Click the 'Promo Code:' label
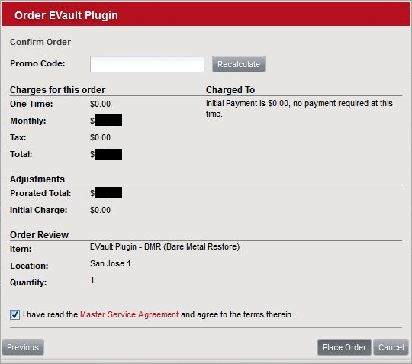 coord(37,63)
